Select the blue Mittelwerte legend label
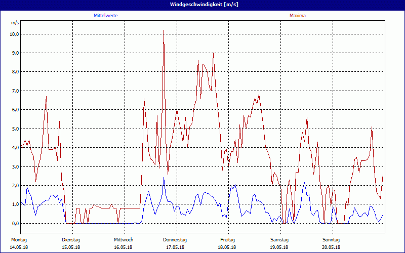Image resolution: width=405 pixels, height=253 pixels. pyautogui.click(x=106, y=16)
